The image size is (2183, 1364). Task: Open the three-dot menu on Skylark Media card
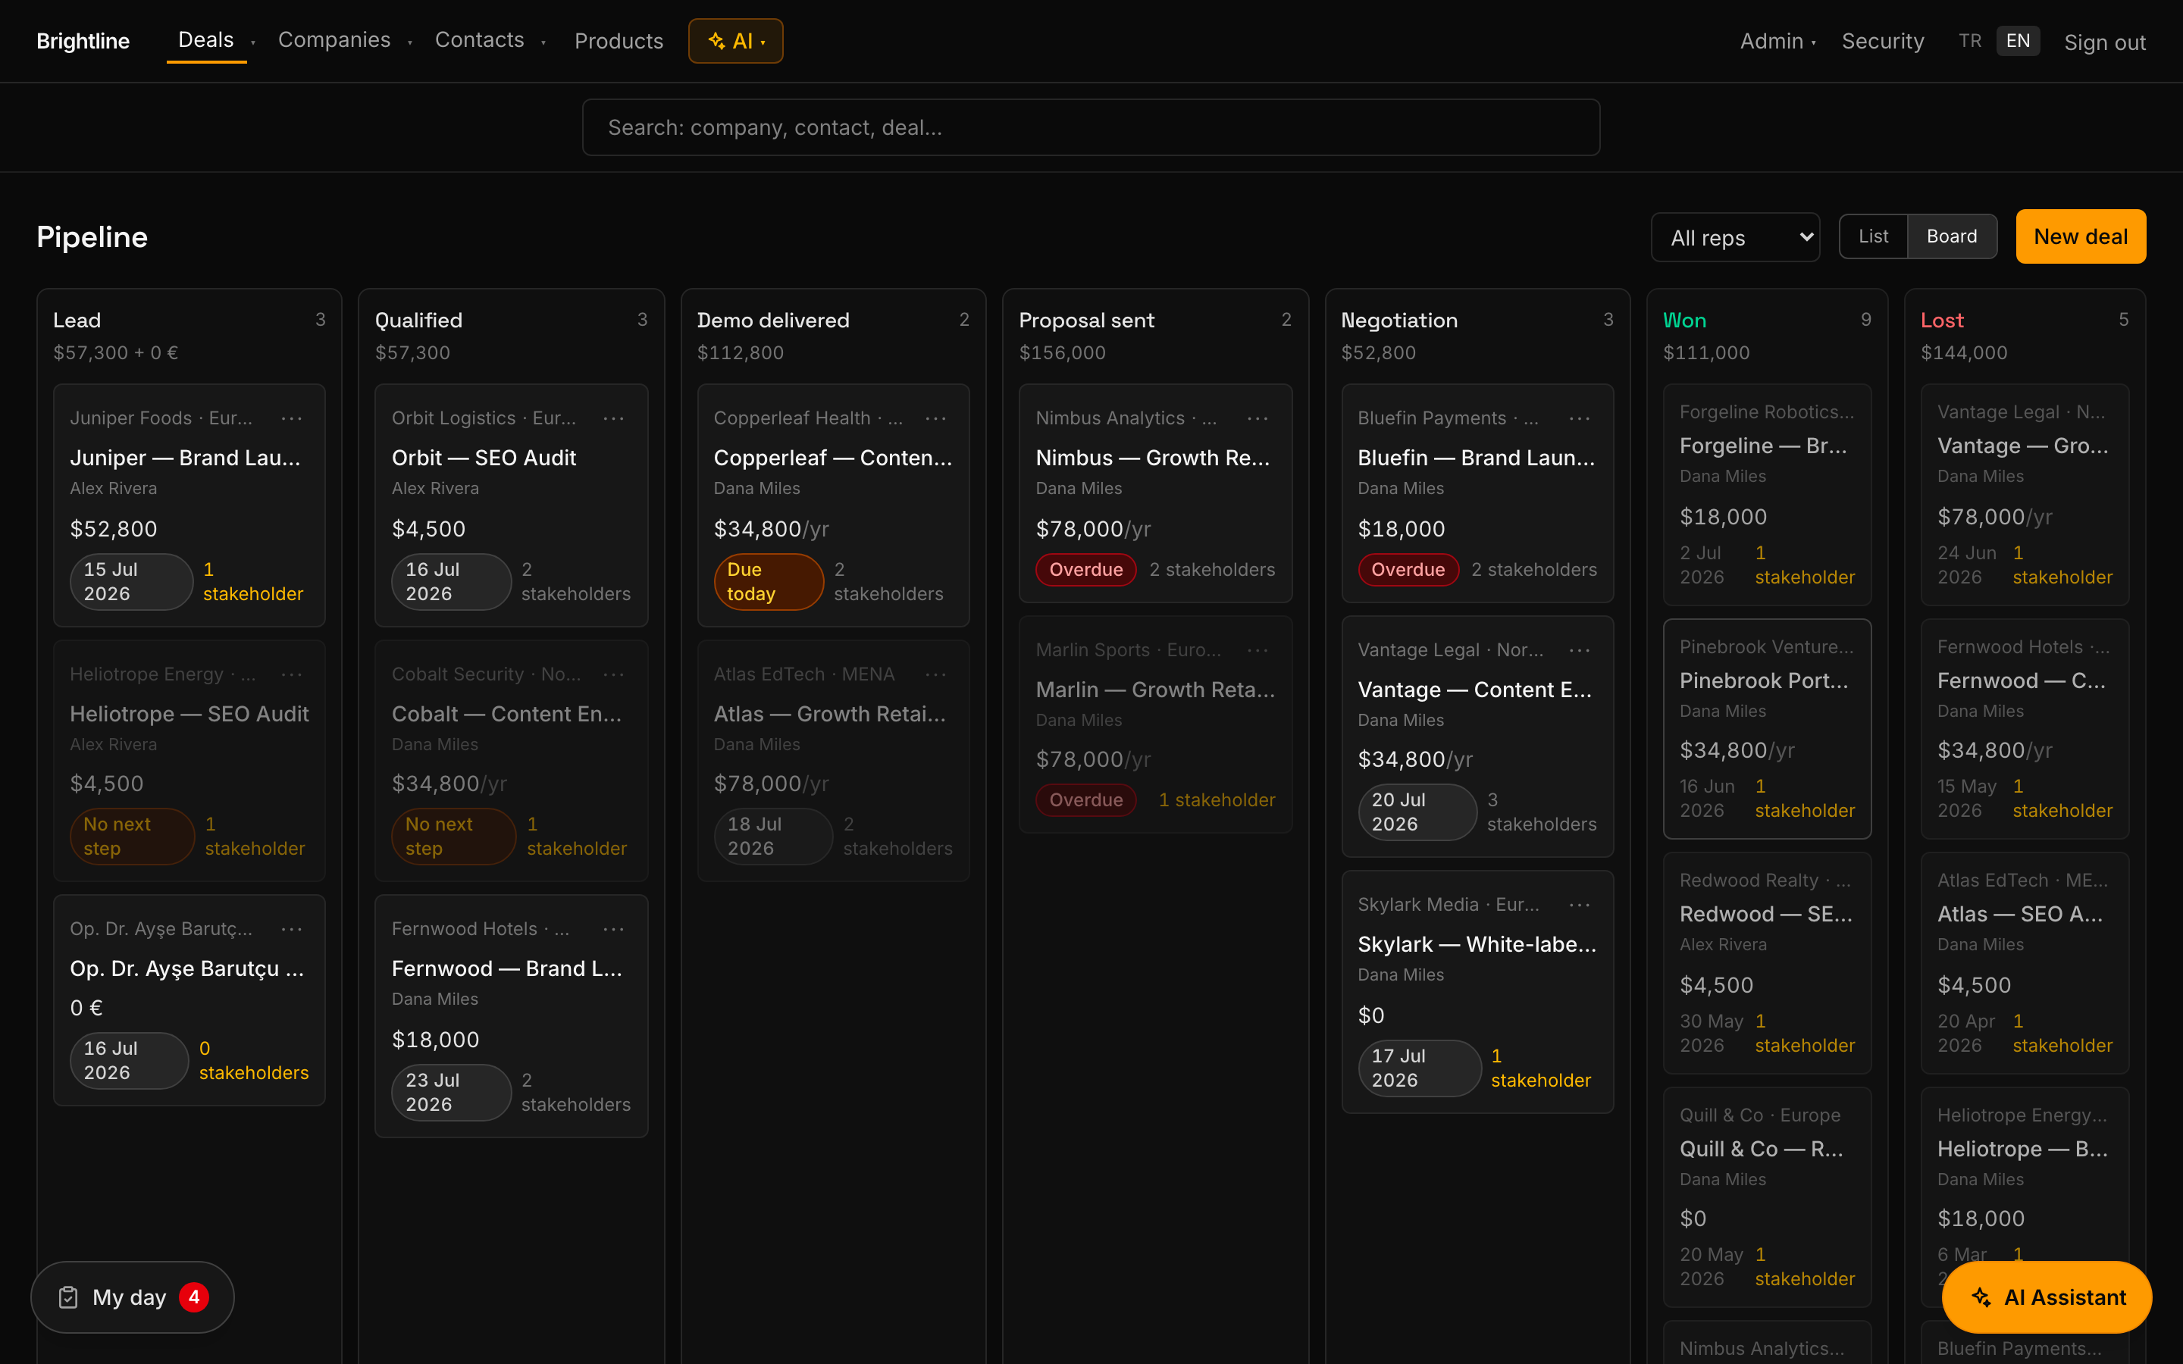click(1580, 905)
